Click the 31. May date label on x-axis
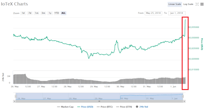The width and height of the screenshot is (205, 109). pos(147,86)
